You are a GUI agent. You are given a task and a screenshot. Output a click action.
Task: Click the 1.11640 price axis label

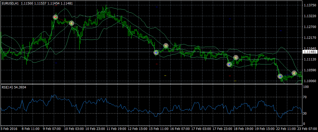tap(310, 49)
